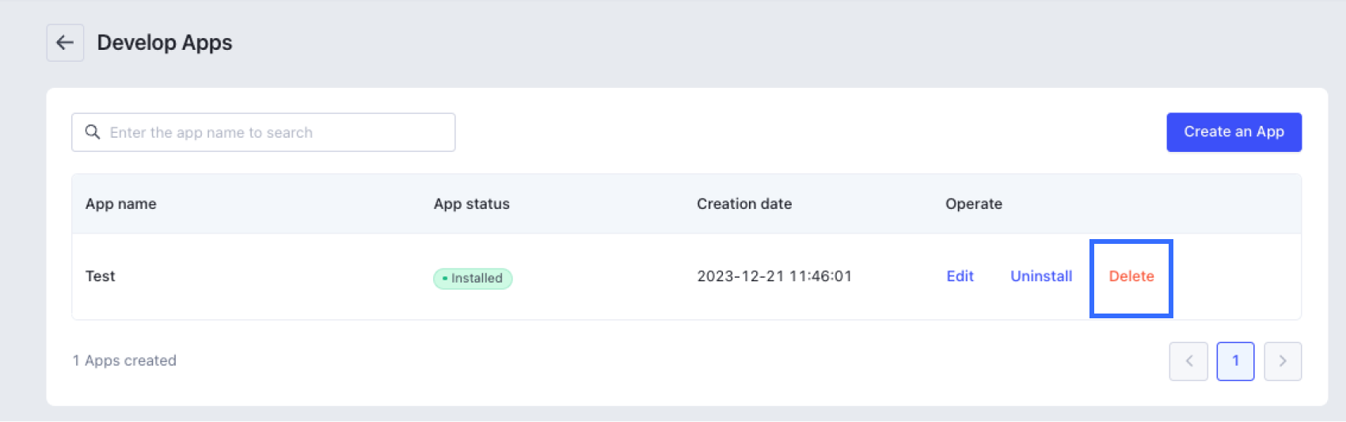Image resolution: width=1346 pixels, height=422 pixels.
Task: Click the Test app name cell
Action: click(101, 276)
